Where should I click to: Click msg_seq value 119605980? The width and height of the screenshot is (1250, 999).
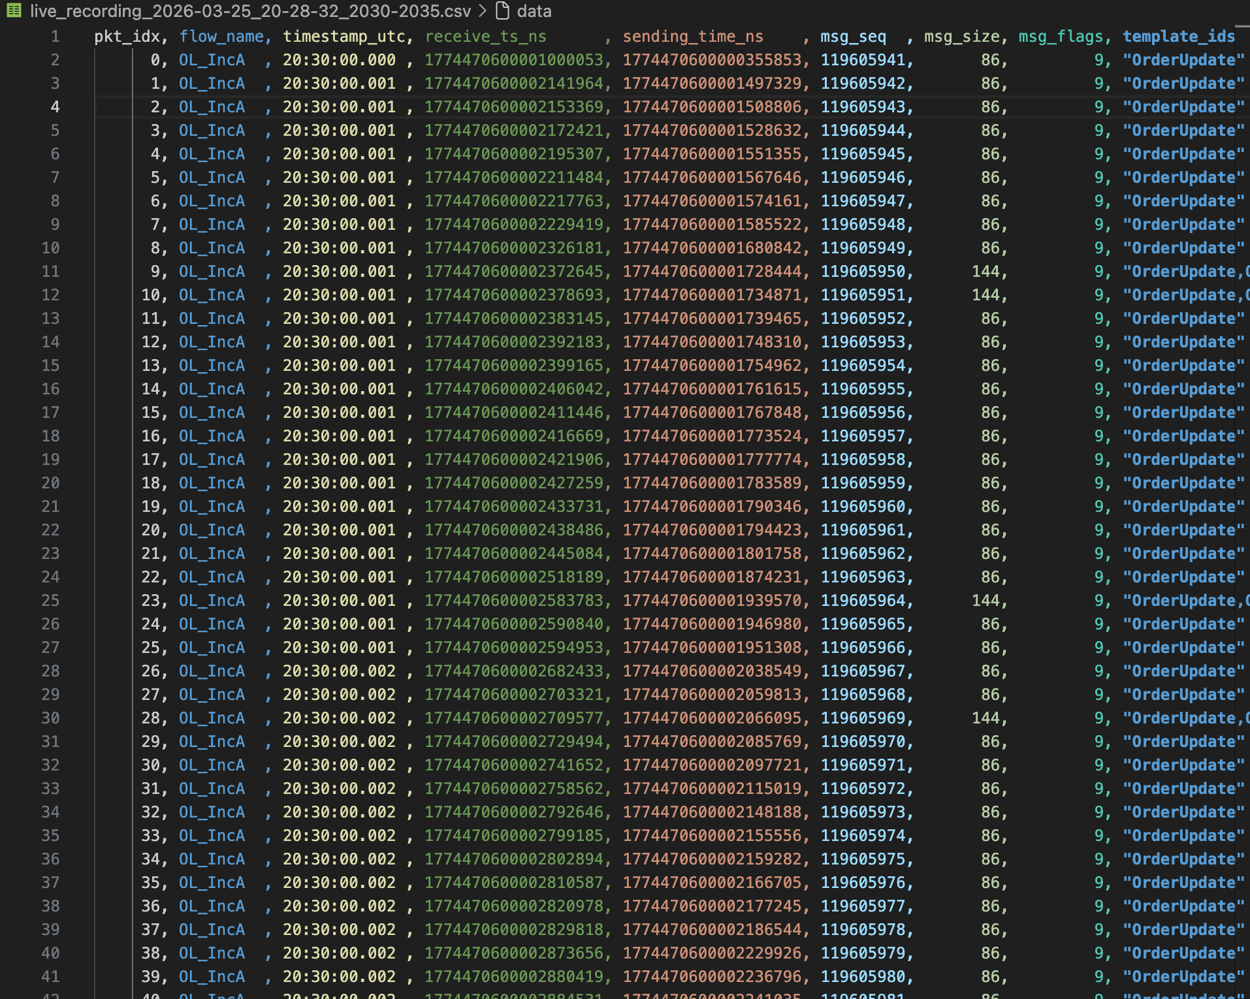(863, 977)
